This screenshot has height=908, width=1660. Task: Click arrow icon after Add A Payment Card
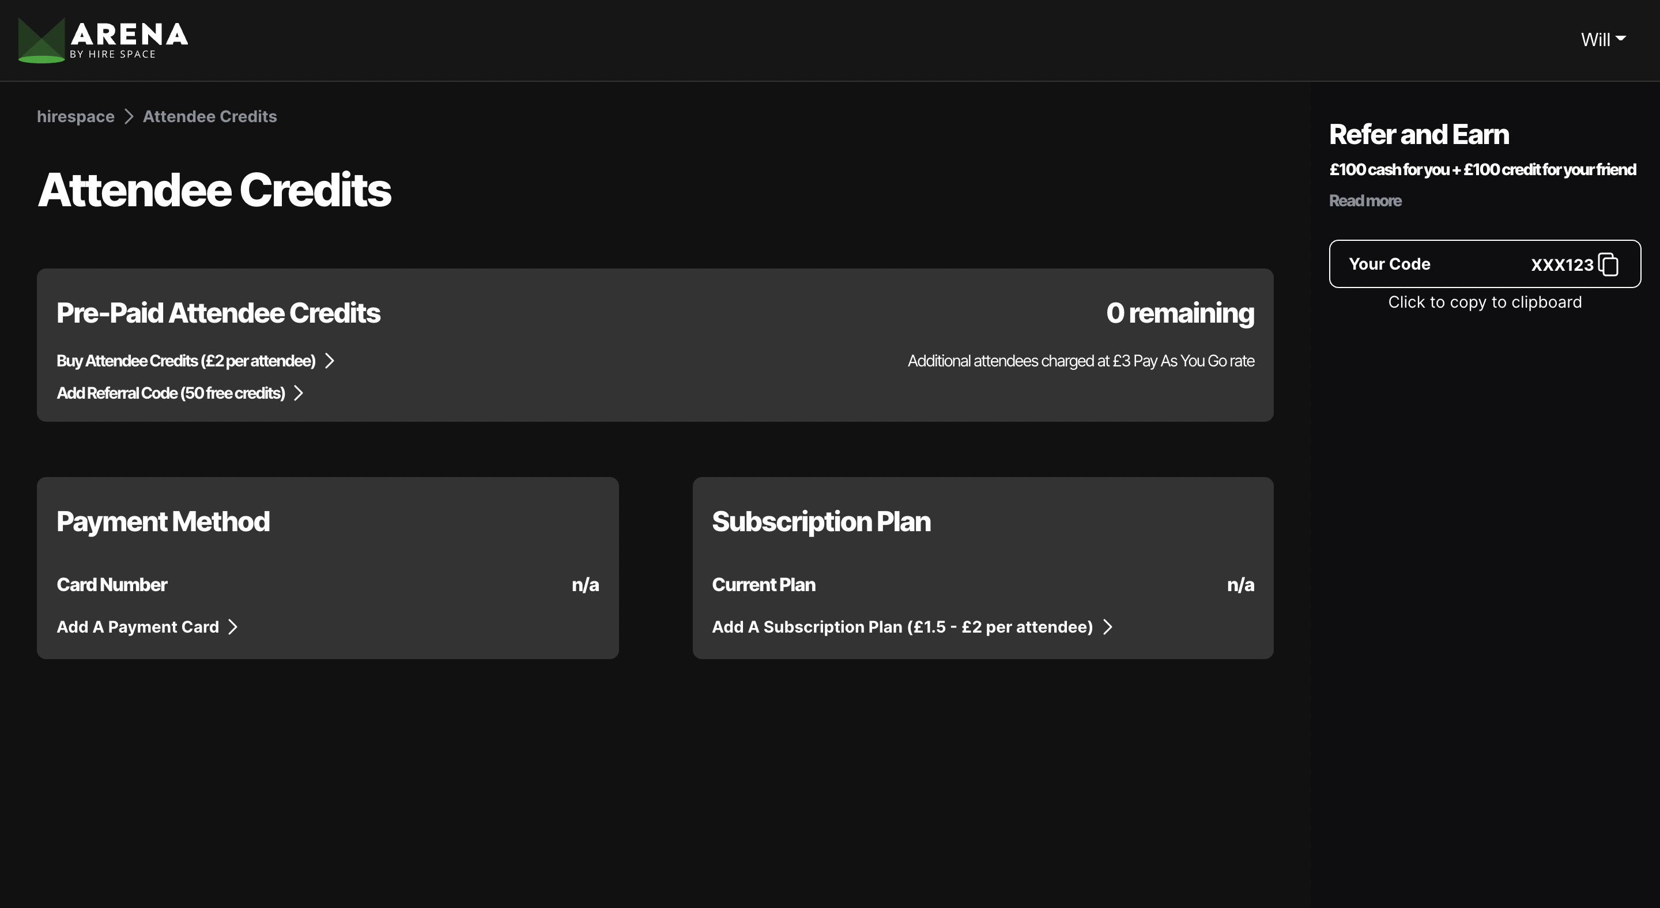(x=233, y=627)
